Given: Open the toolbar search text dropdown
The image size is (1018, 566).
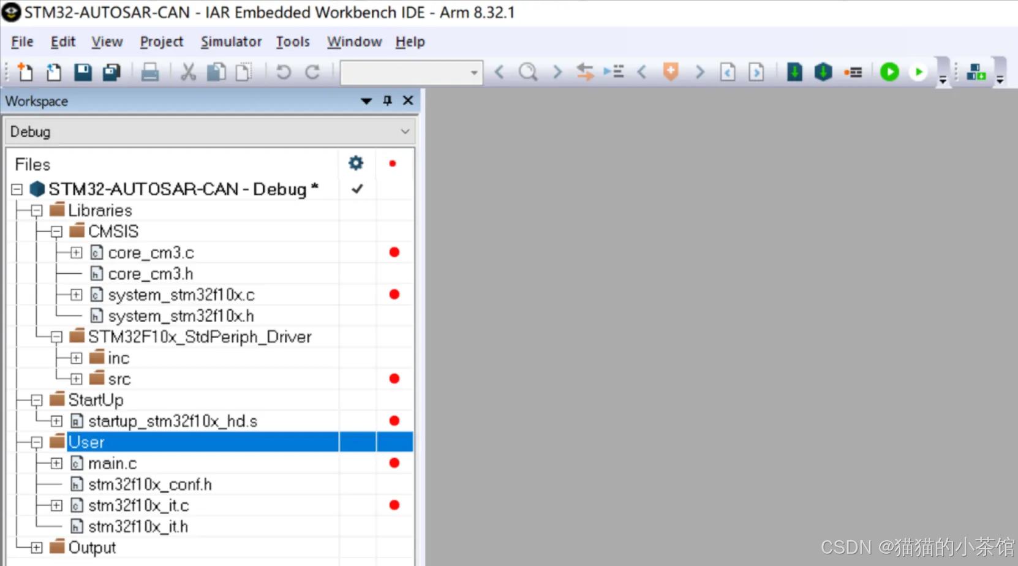Looking at the screenshot, I should coord(474,73).
